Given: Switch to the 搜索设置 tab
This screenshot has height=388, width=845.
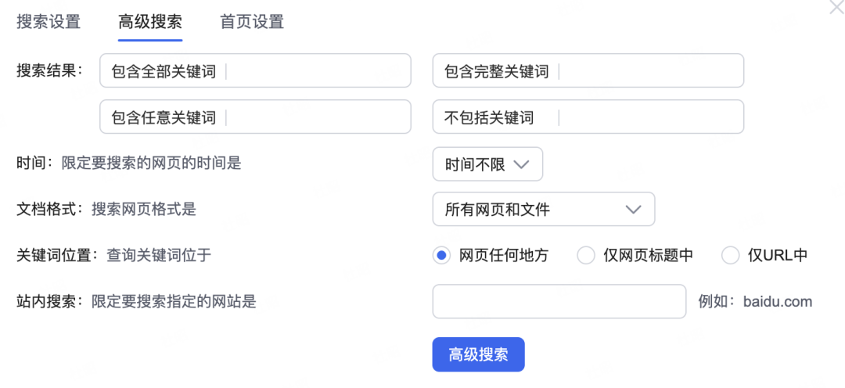Looking at the screenshot, I should coord(49,22).
